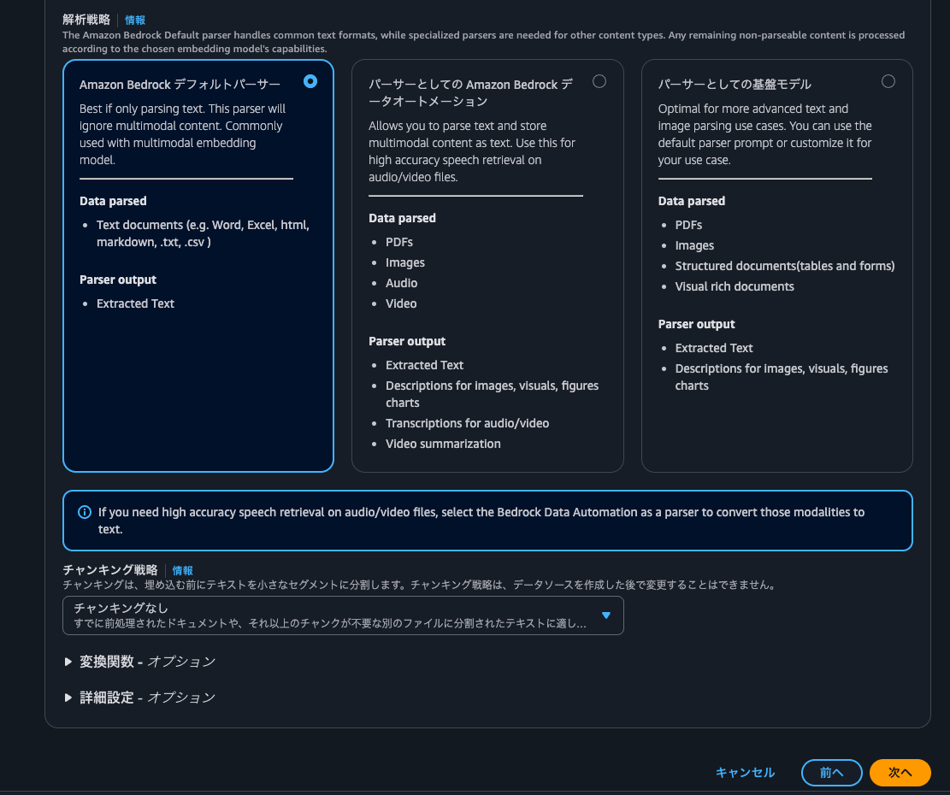Open the 情報 link next to 解析戦略

point(135,20)
